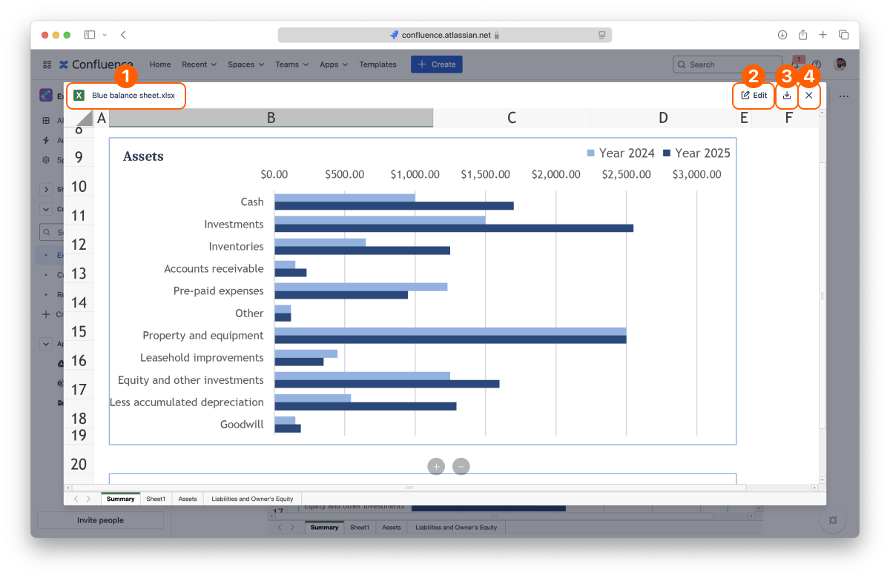Switch to Sheet1 tab in preview
This screenshot has width=890, height=578.
coord(156,499)
